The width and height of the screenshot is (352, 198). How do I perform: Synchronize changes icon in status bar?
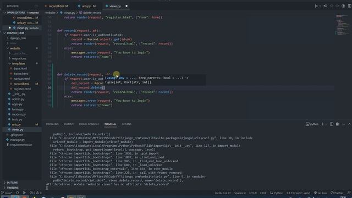(17, 193)
